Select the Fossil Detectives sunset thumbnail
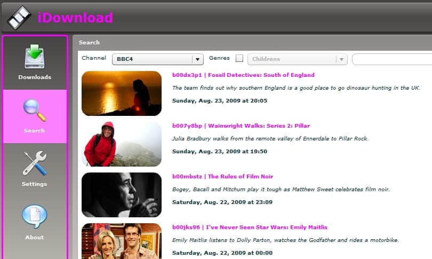 click(122, 93)
